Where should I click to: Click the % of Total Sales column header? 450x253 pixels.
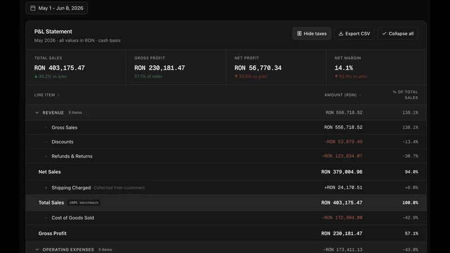tap(405, 95)
